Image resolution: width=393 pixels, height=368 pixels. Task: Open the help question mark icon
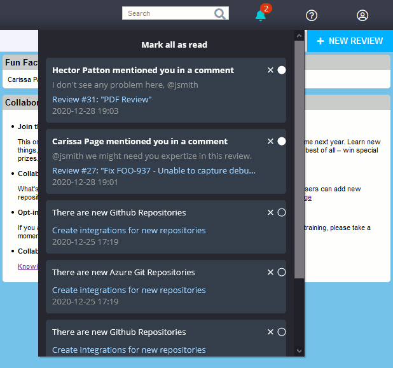pos(312,16)
